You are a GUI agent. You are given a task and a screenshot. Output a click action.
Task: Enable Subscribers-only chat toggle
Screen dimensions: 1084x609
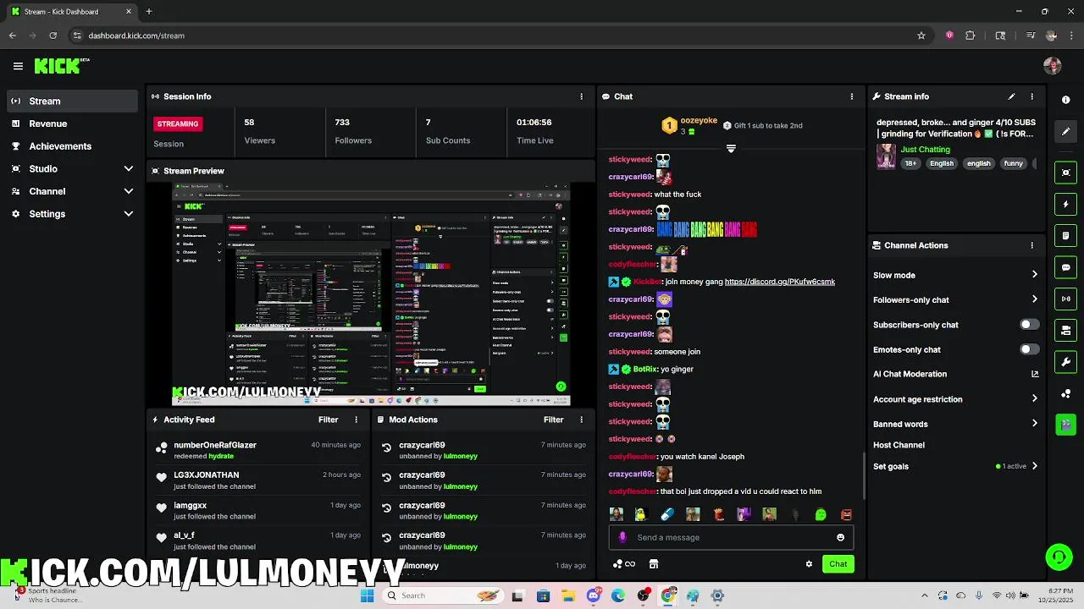pyautogui.click(x=1029, y=325)
